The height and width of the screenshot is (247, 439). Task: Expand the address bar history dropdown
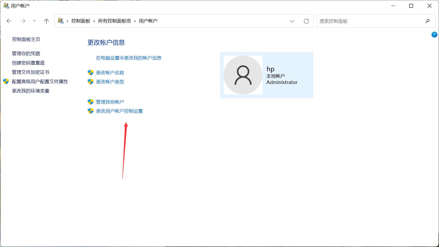coord(292,21)
